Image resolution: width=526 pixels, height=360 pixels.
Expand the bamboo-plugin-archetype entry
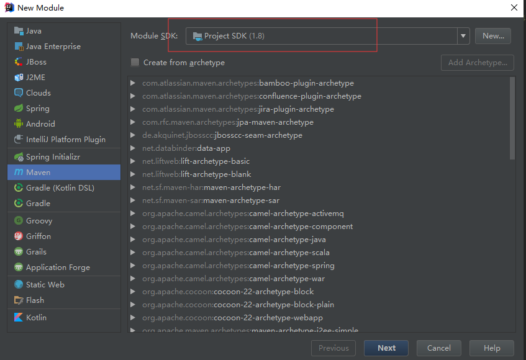pyautogui.click(x=133, y=83)
